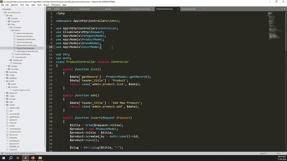Viewport: 287px width, 161px height.
Task: Expand the config folder
Action: click(x=5, y=75)
